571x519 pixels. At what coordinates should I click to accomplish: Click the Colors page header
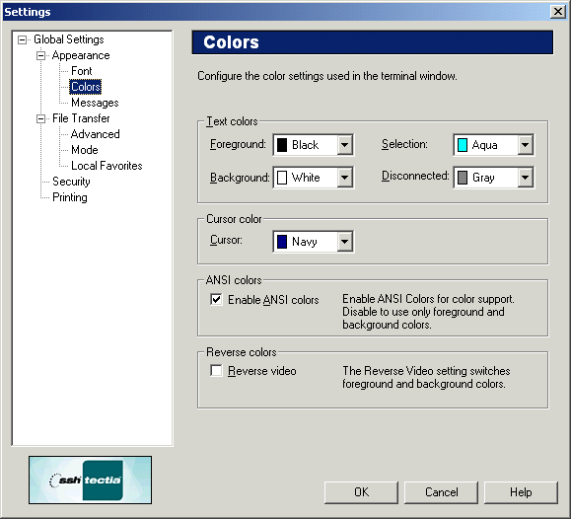pos(373,42)
